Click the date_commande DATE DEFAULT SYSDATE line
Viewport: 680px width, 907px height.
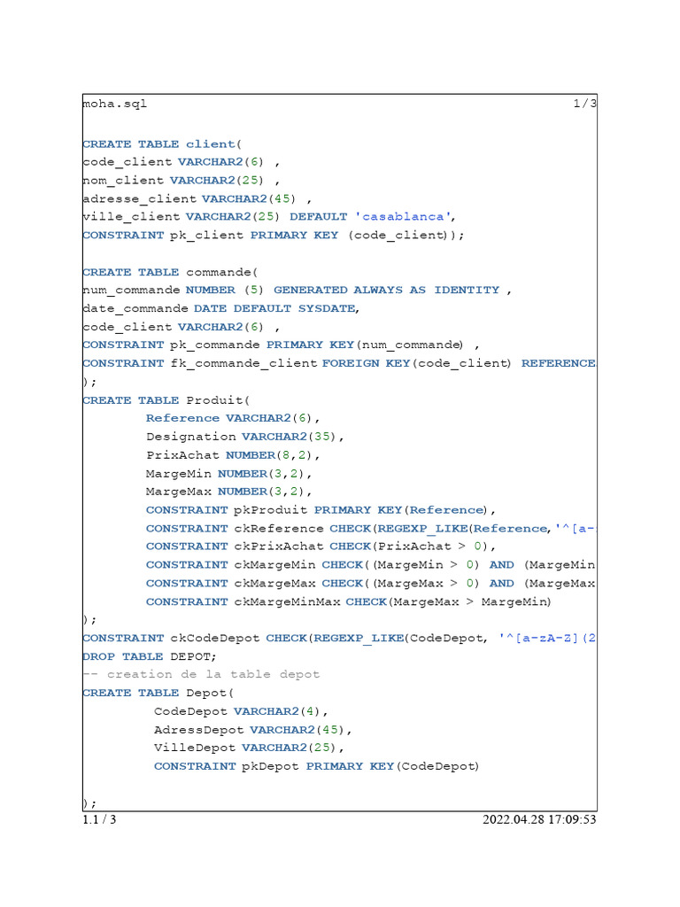pos(220,308)
